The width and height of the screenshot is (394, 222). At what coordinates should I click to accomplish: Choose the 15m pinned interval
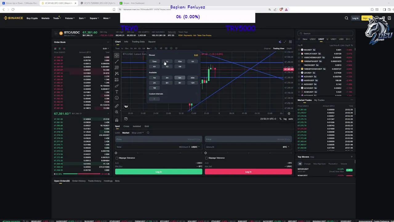(180, 61)
